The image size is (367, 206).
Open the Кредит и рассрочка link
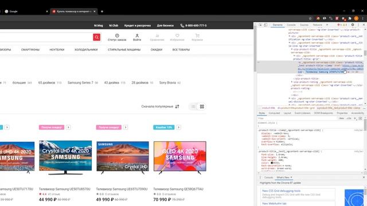(x=138, y=25)
